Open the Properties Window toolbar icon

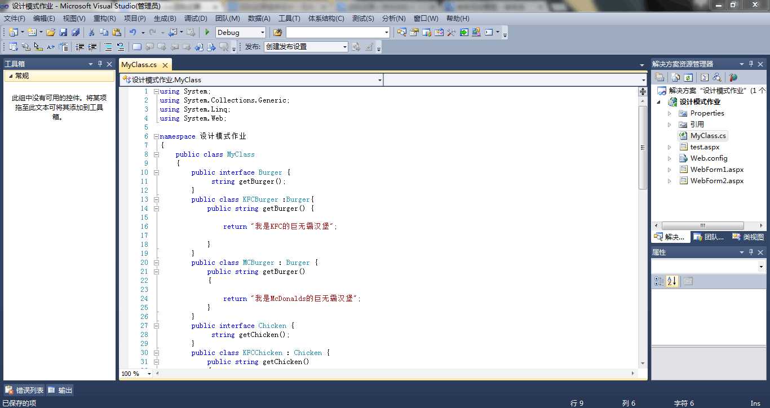pos(414,33)
